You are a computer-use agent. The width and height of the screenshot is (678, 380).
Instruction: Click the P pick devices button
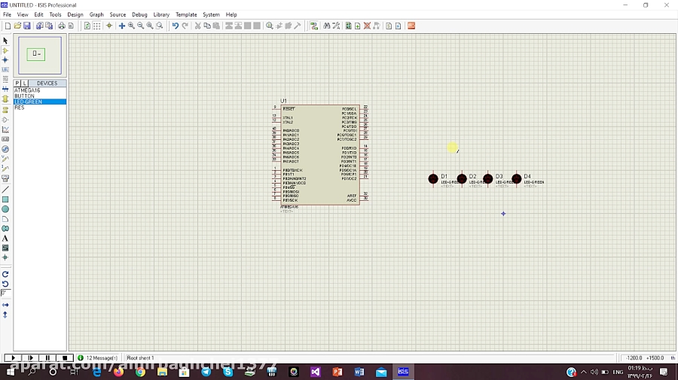coord(17,84)
